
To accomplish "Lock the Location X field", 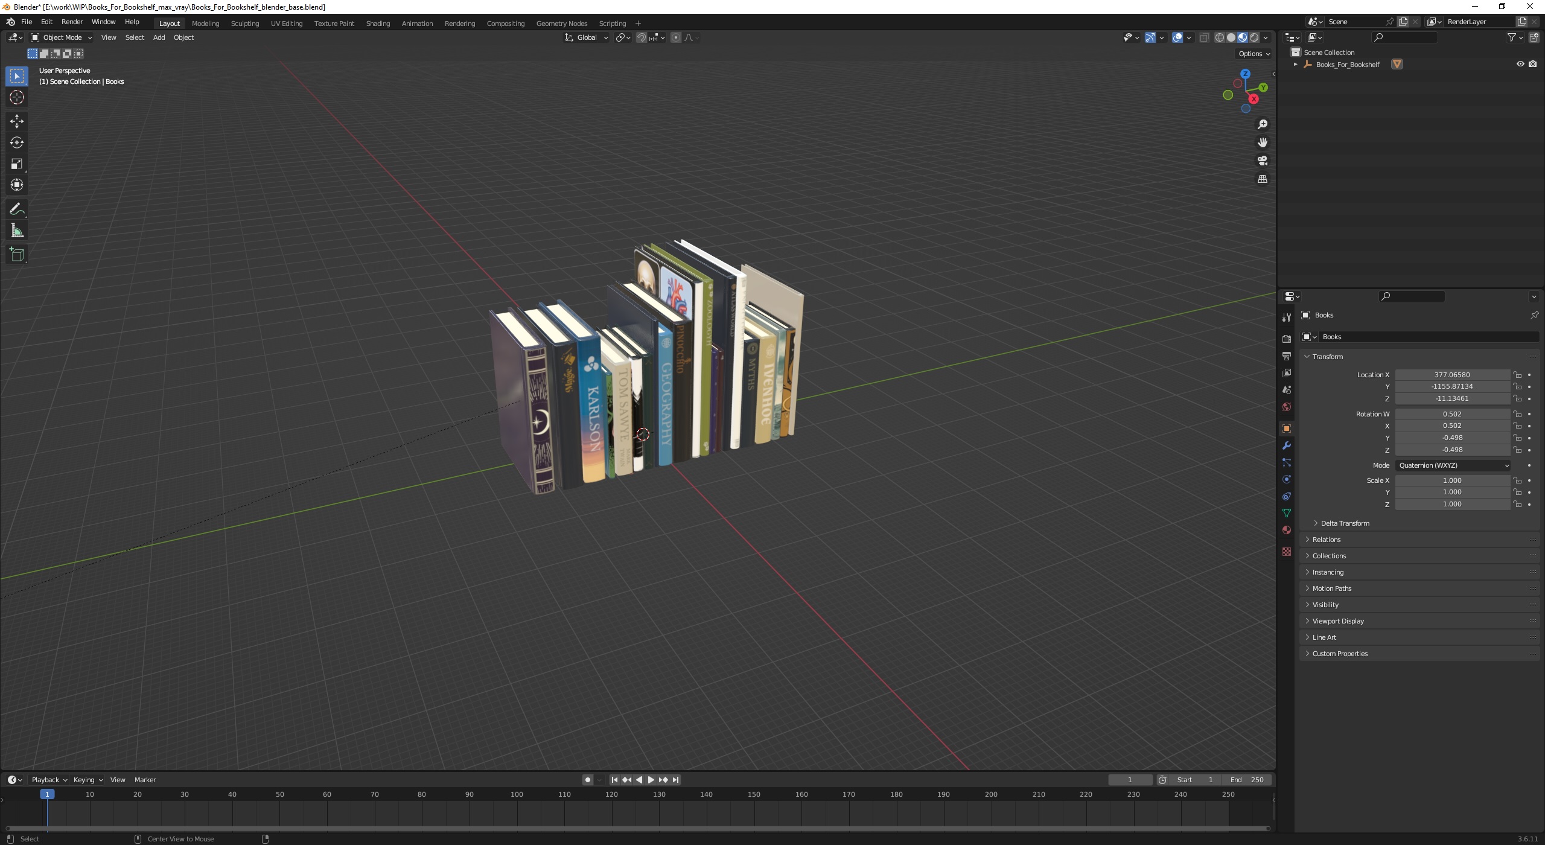I will [x=1517, y=375].
